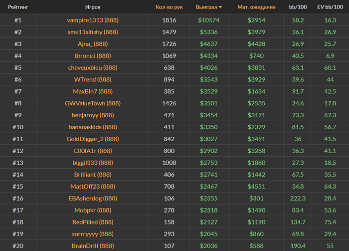Open player sme11slfishy (888) profile

pos(92,32)
